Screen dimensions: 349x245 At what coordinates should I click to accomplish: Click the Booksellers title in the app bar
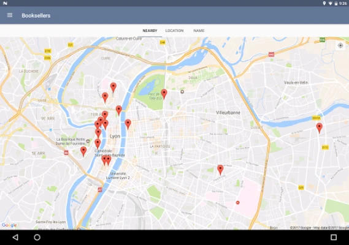coord(36,15)
